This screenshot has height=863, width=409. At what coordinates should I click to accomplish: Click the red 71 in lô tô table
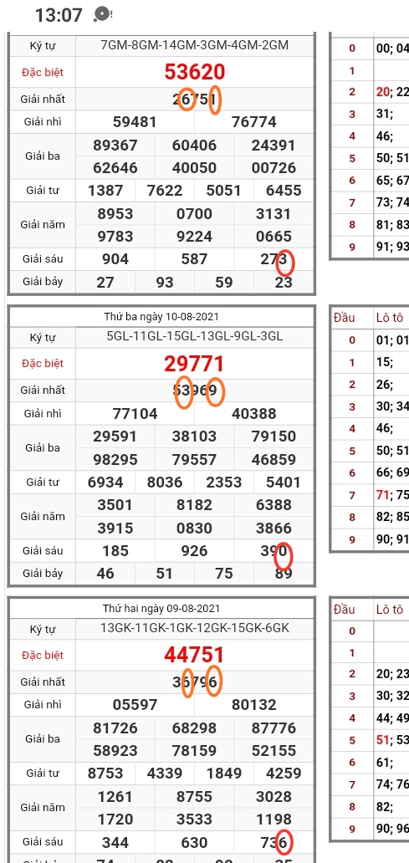[382, 495]
